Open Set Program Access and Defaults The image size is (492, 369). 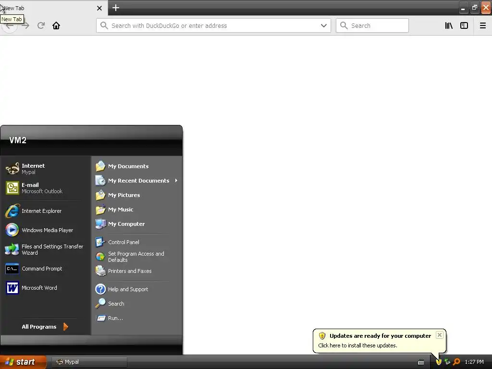137,257
